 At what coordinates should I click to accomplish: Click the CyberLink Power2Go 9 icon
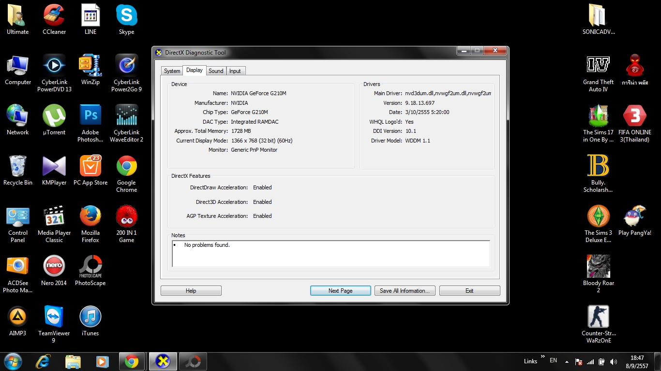(x=127, y=73)
